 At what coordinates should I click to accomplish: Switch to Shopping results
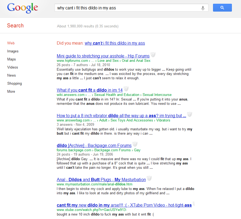15,83
